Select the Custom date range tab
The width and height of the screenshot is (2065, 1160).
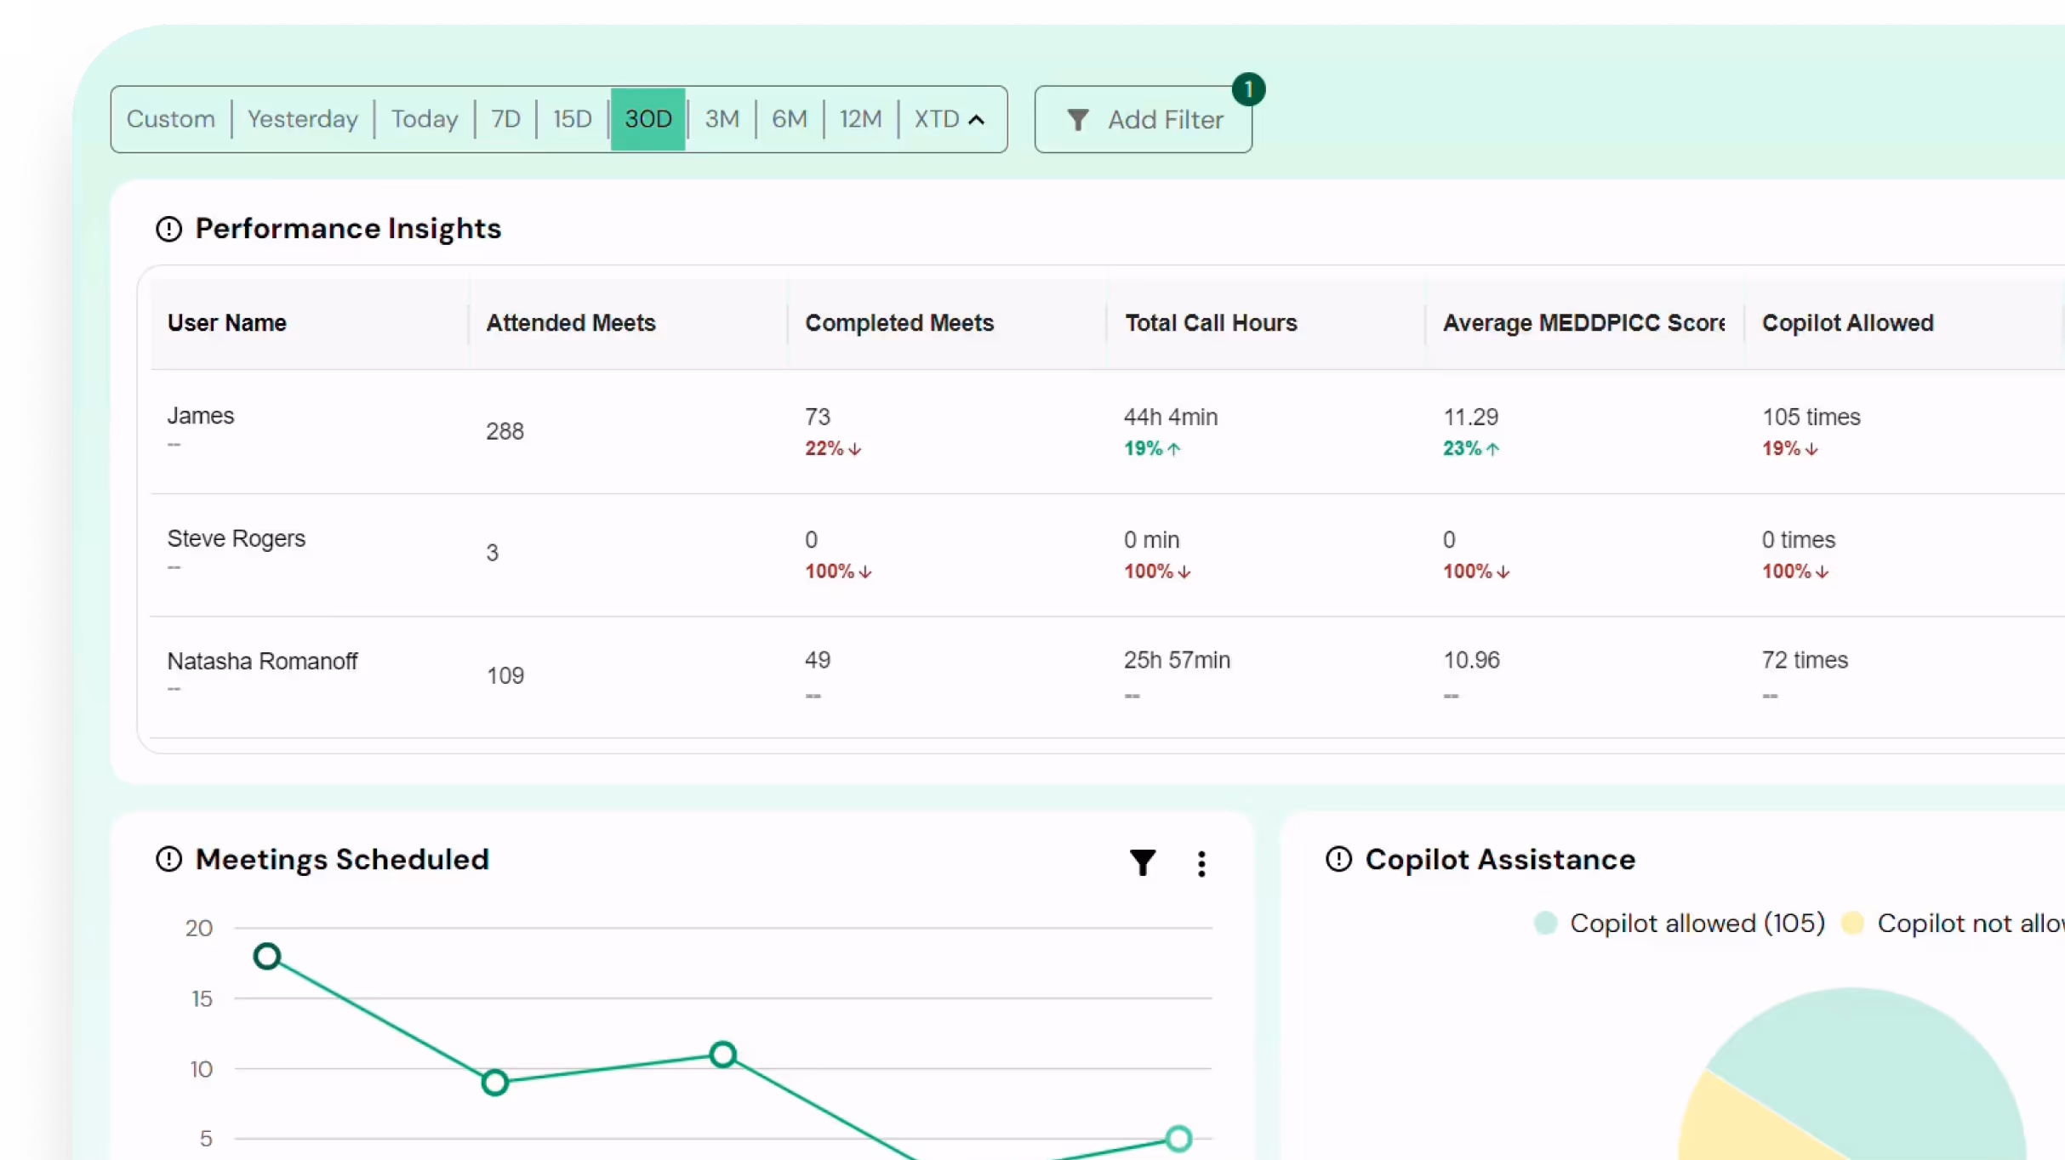[170, 119]
